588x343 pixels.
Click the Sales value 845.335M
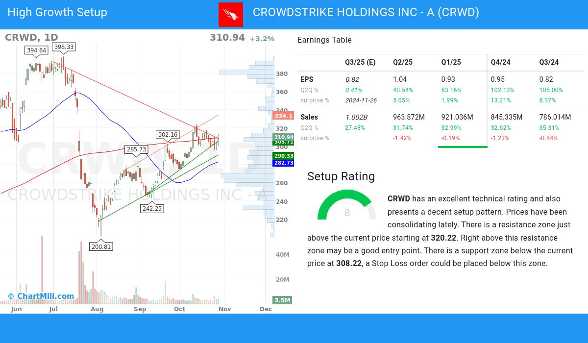[507, 117]
